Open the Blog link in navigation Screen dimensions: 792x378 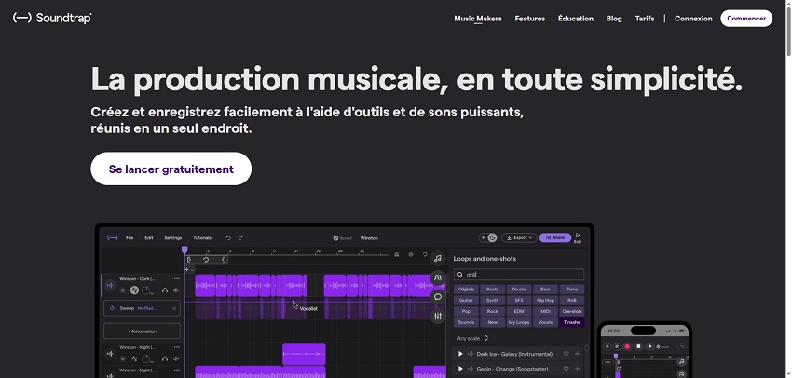click(x=614, y=19)
